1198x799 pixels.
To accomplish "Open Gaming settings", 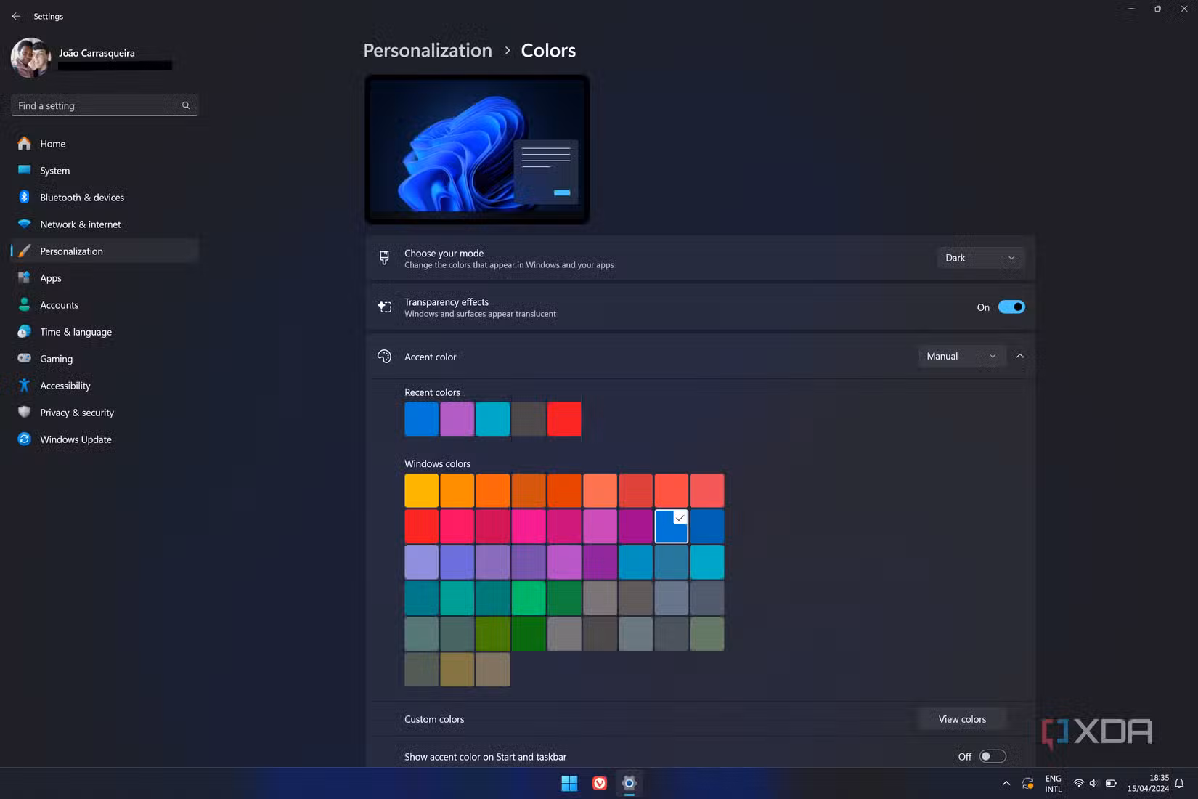I will (54, 358).
